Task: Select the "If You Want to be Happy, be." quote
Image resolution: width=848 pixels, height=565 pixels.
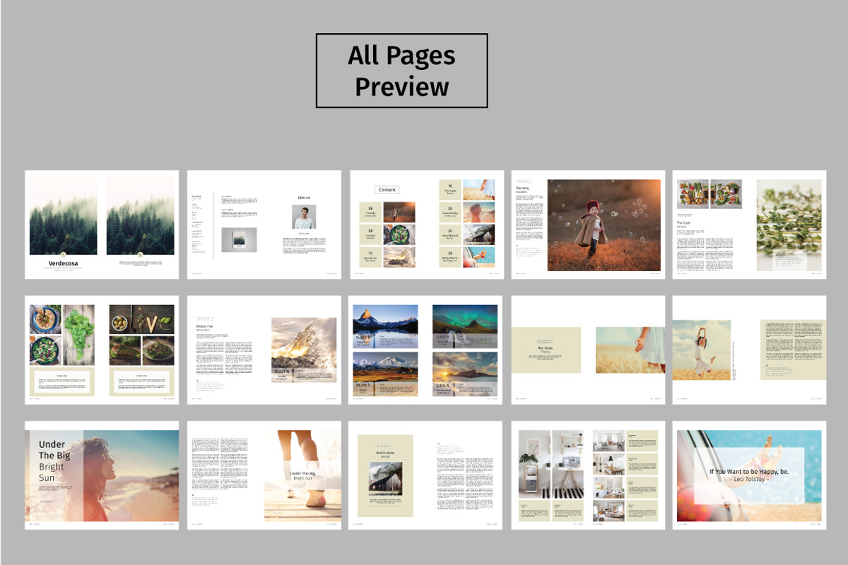Action: (749, 471)
